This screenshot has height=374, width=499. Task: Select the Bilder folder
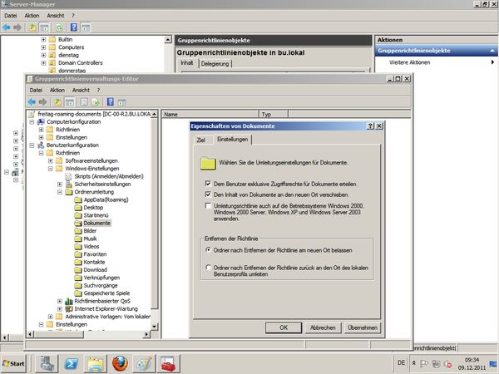pyautogui.click(x=90, y=231)
